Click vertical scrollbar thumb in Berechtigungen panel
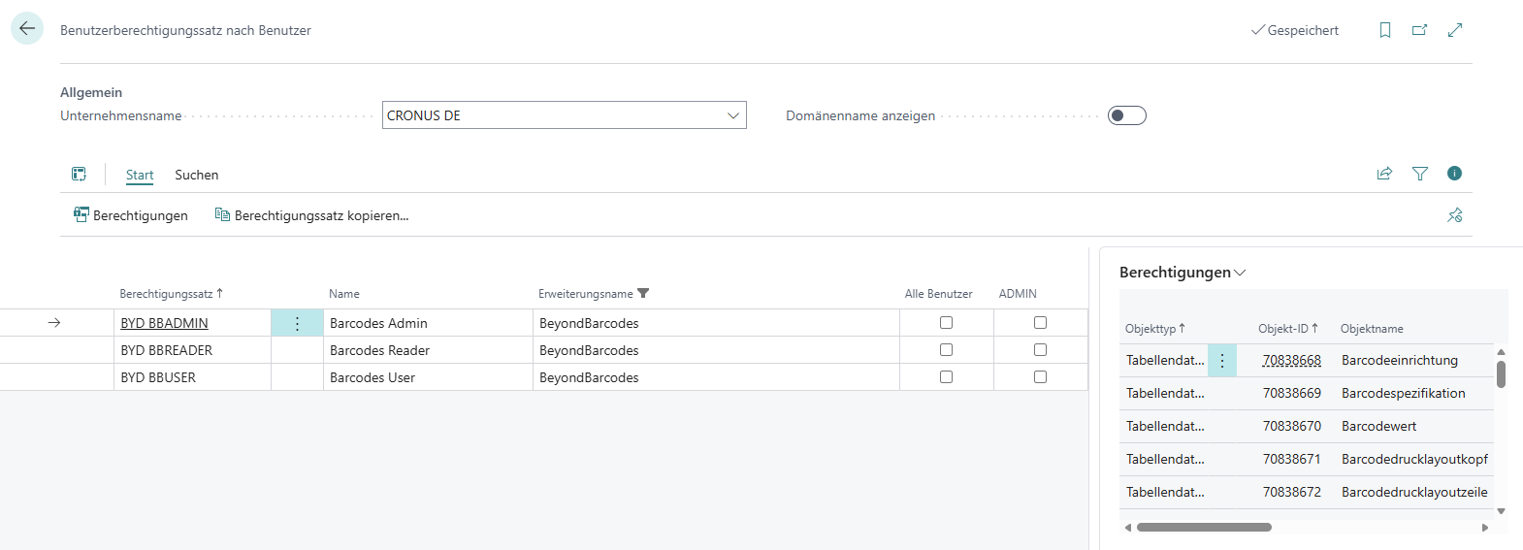Image resolution: width=1523 pixels, height=550 pixels. point(1501,373)
